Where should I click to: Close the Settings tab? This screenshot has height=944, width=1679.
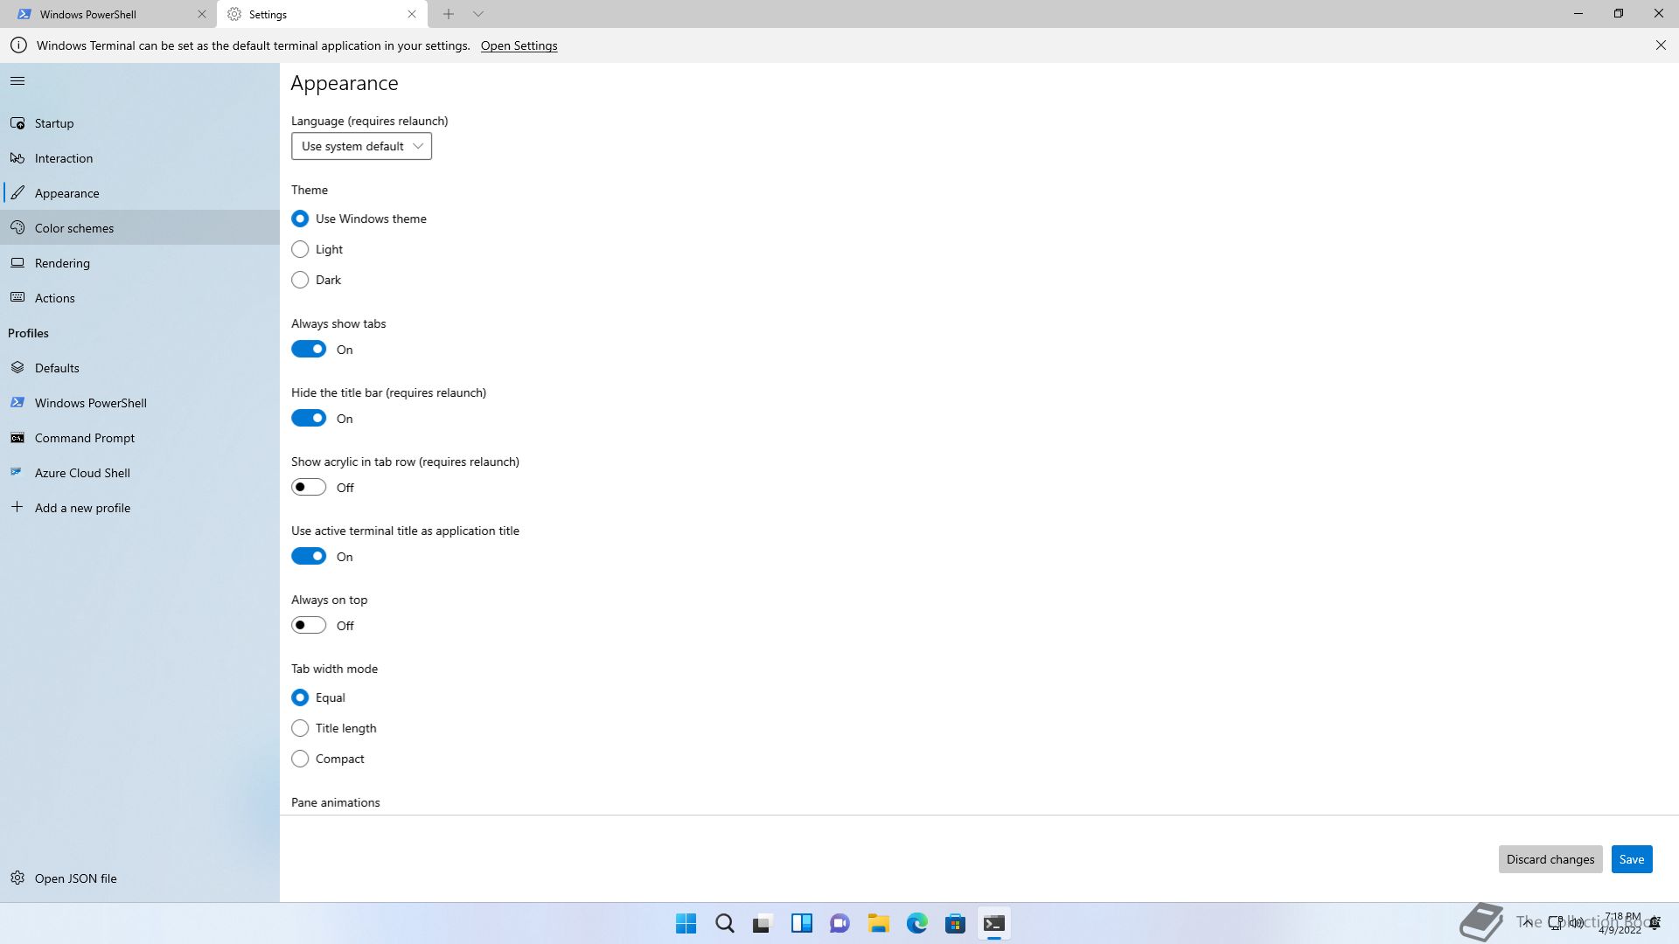[412, 14]
